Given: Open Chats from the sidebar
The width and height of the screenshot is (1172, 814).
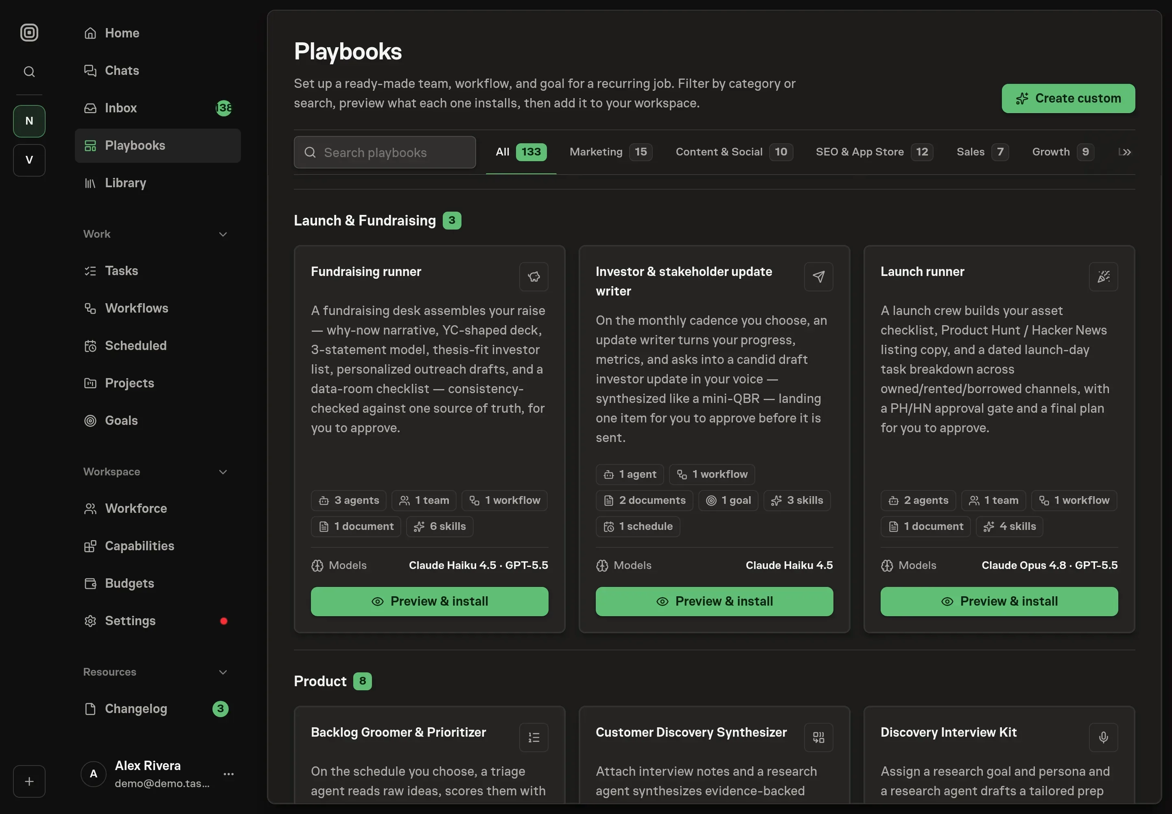Looking at the screenshot, I should pos(157,70).
